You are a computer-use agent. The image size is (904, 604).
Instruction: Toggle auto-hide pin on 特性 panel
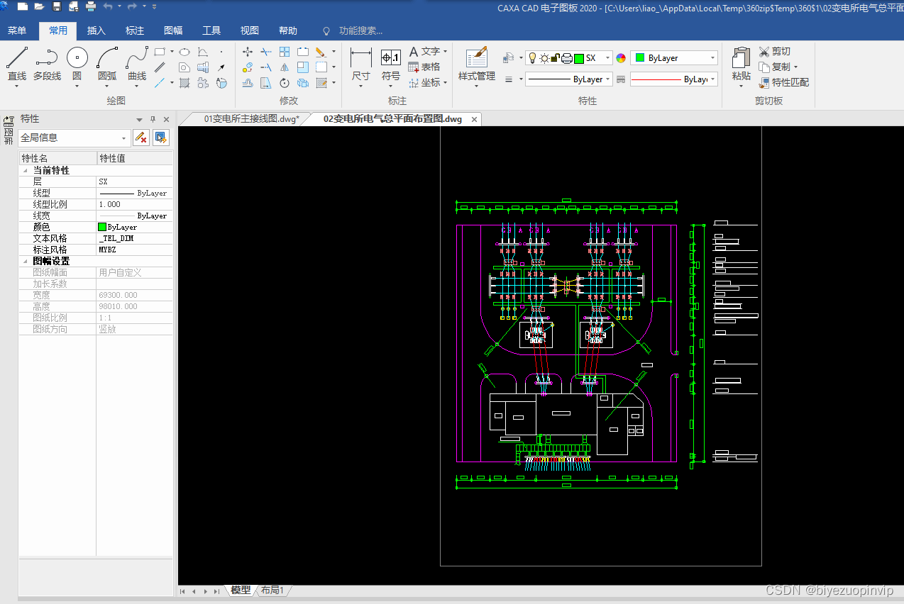click(153, 119)
